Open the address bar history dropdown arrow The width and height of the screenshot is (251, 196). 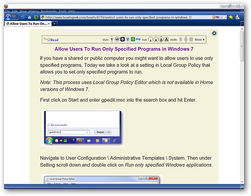(x=225, y=17)
